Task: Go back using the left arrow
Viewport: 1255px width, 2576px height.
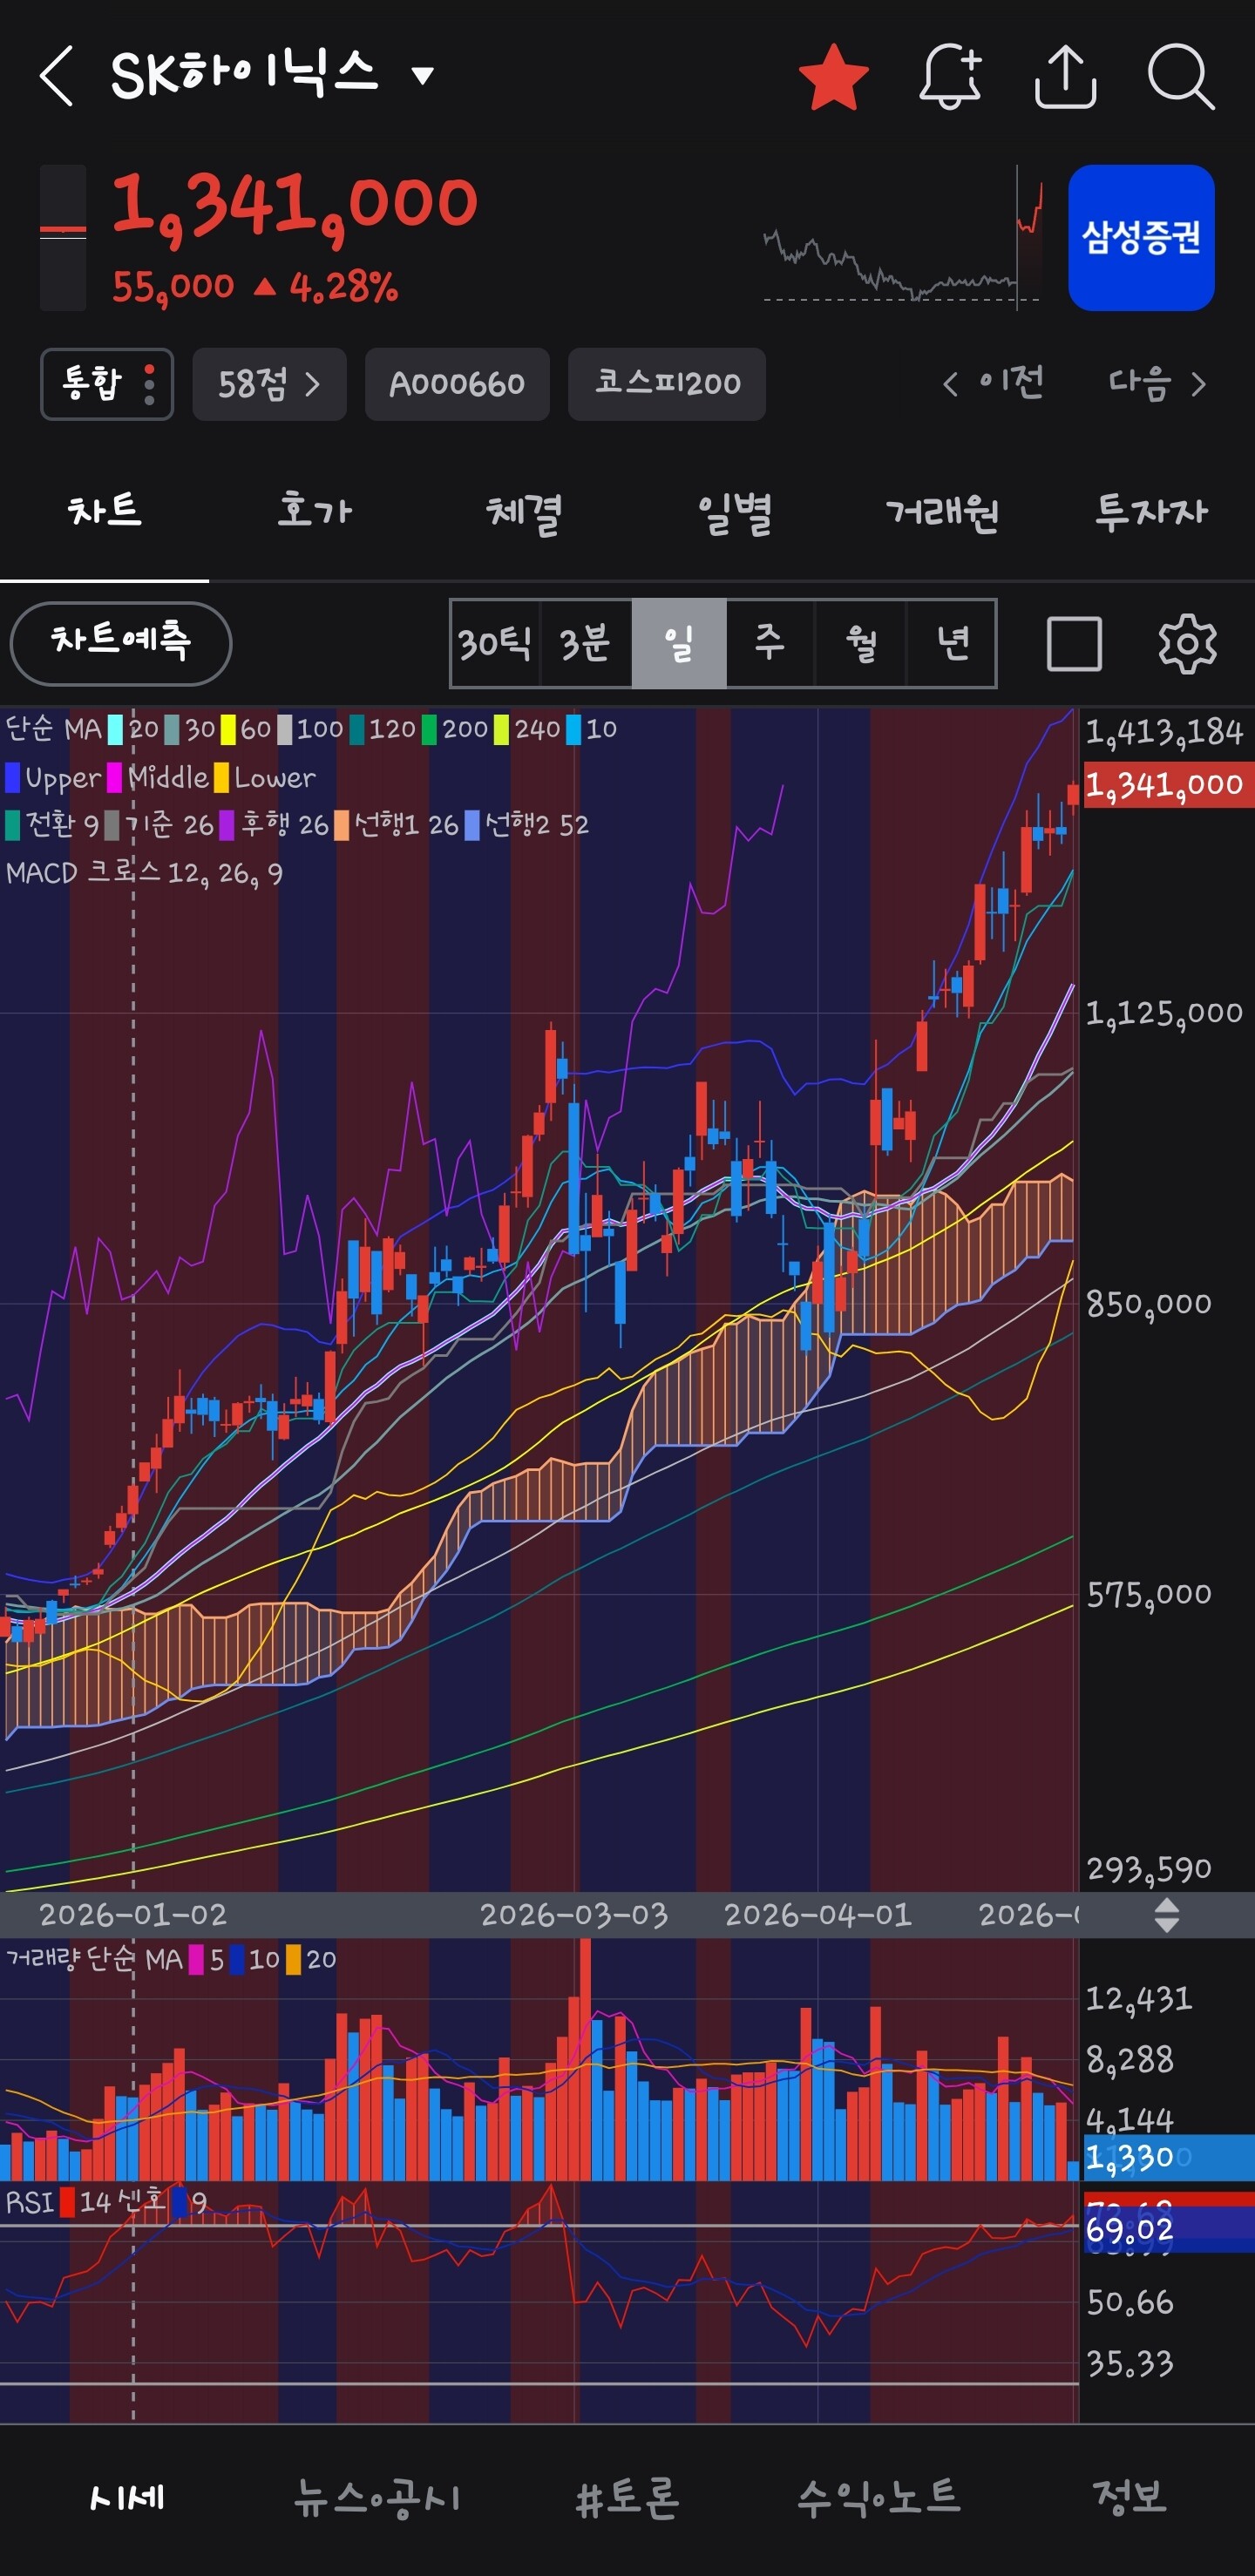Action: tap(57, 75)
